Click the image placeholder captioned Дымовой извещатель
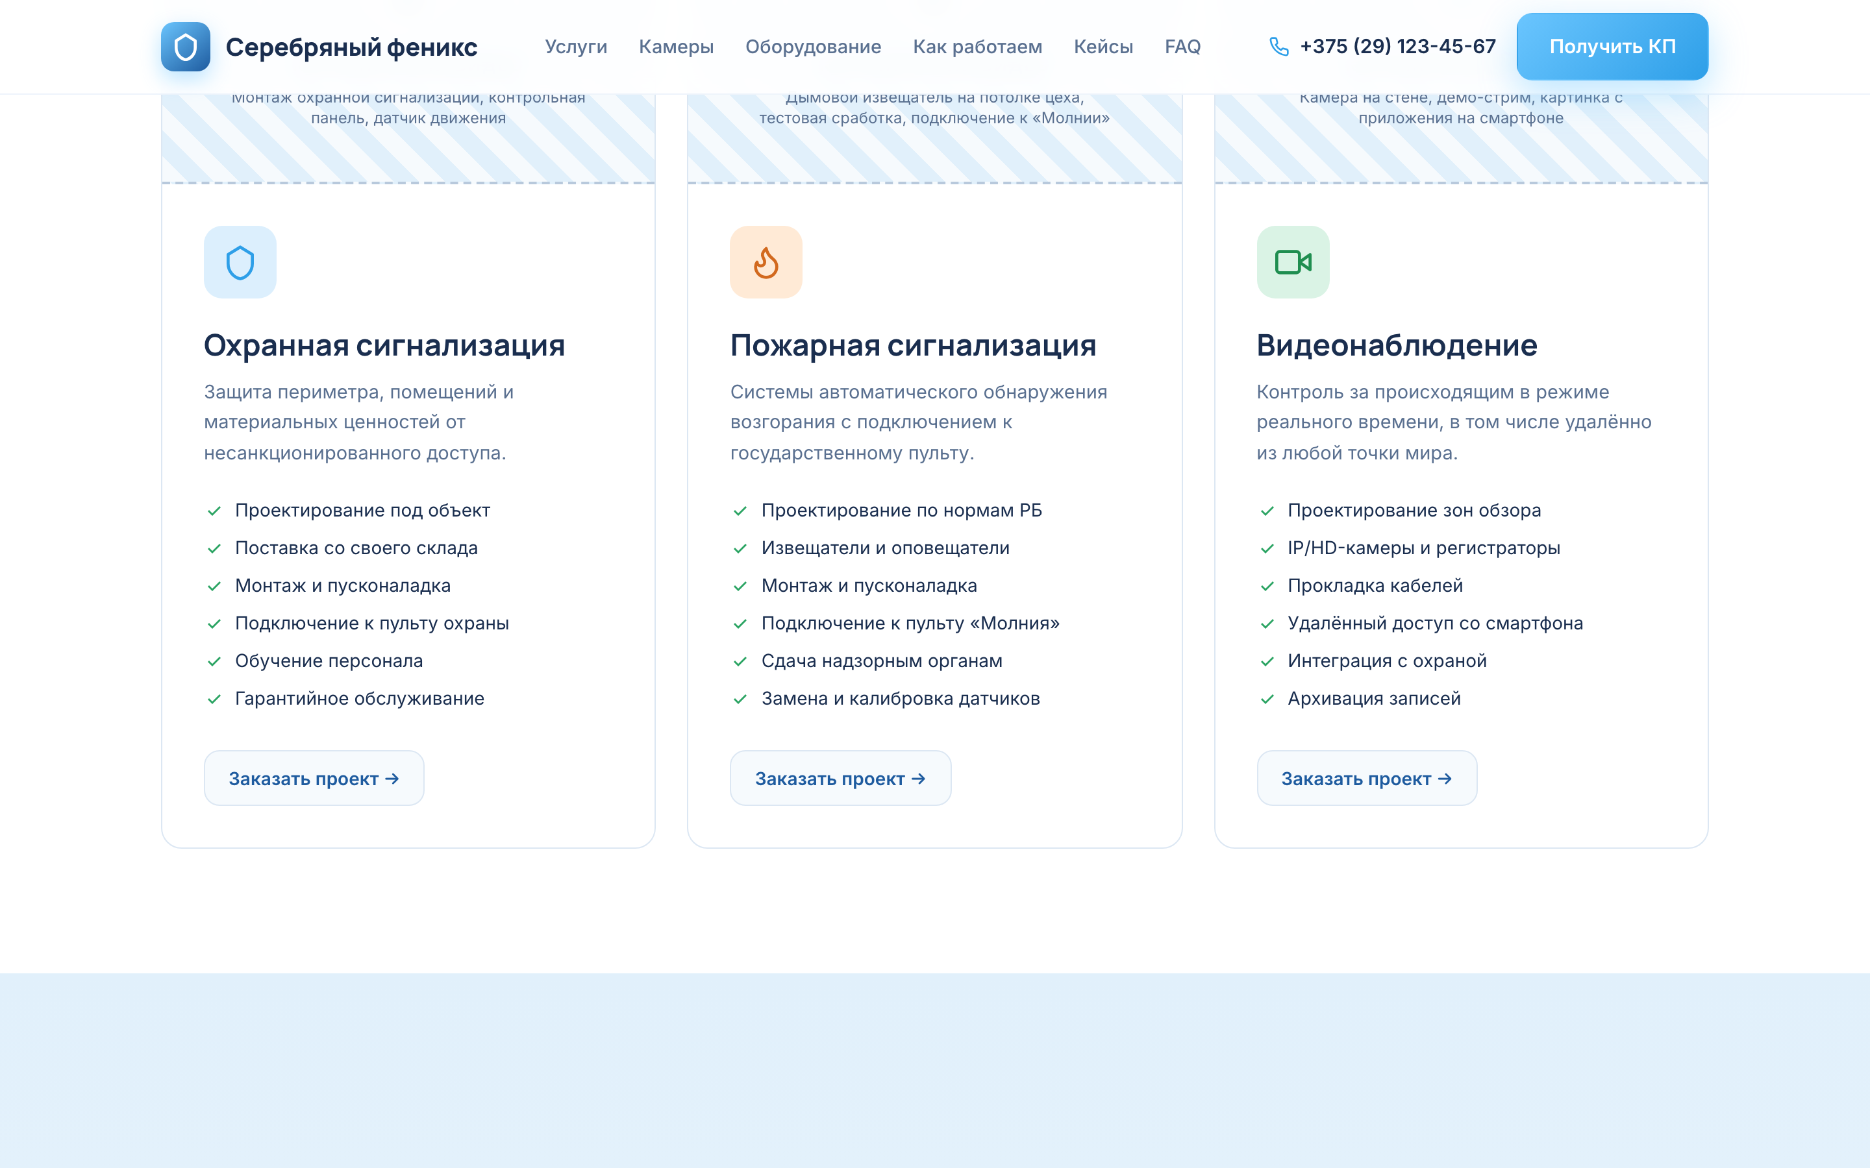 pos(934,138)
